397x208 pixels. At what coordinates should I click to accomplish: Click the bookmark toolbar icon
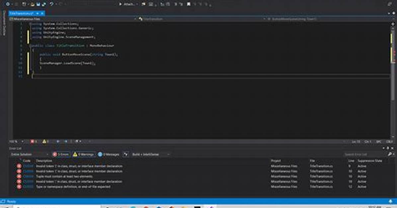[x=189, y=4]
